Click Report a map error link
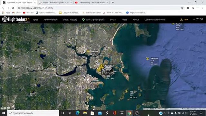Screen dimensions: 206x116 coord(199,109)
